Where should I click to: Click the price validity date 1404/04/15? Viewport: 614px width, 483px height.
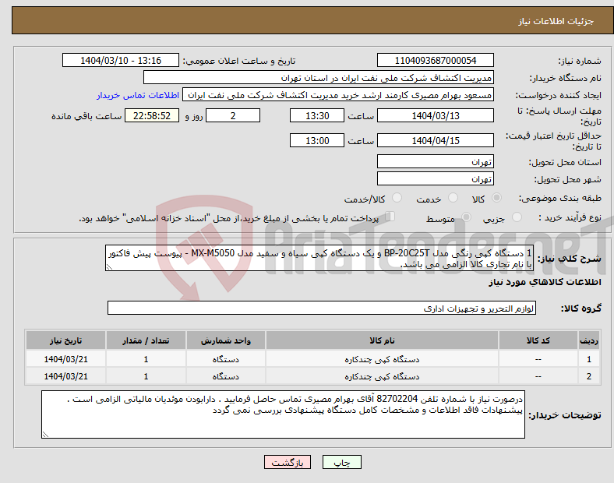[435, 140]
